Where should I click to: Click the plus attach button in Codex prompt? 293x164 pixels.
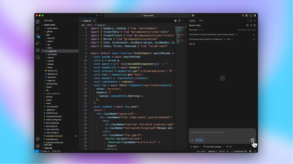coord(192,140)
